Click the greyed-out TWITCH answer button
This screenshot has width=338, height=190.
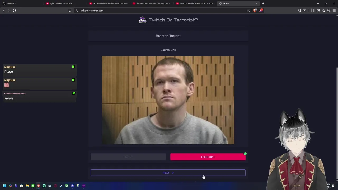(128, 157)
